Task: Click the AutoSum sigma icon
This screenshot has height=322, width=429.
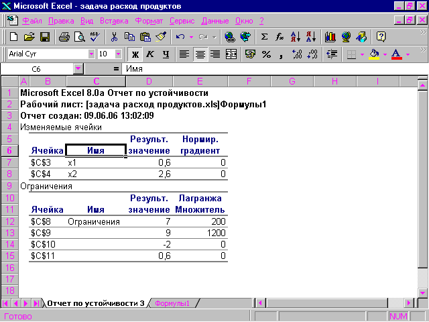Action: click(x=264, y=37)
